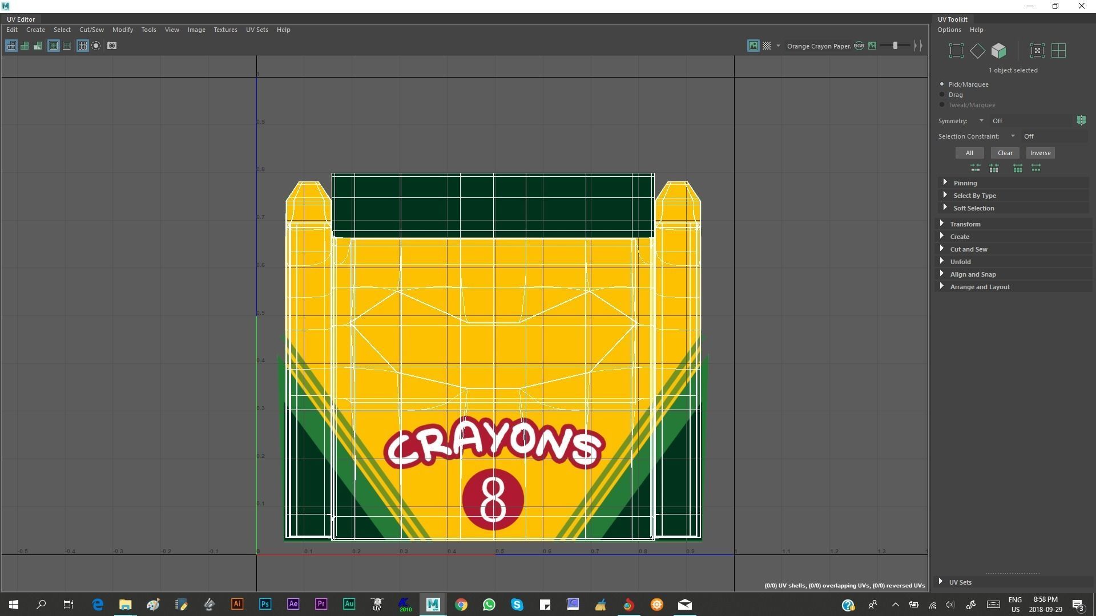
Task: Open the display options arrow next to checker icon
Action: (778, 46)
